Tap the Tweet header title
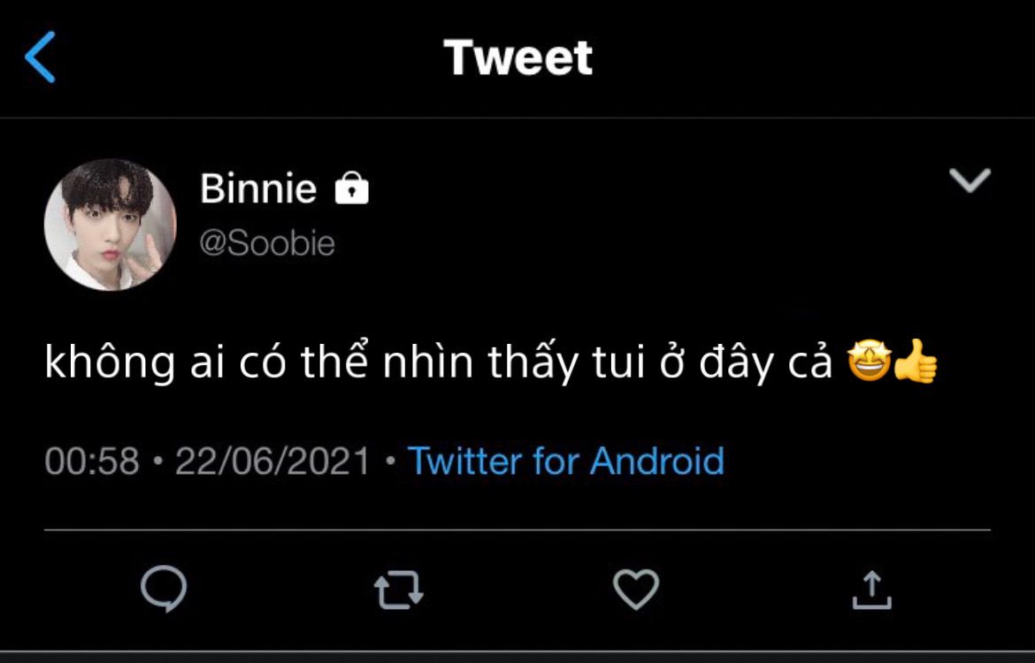The image size is (1035, 663). (x=518, y=57)
